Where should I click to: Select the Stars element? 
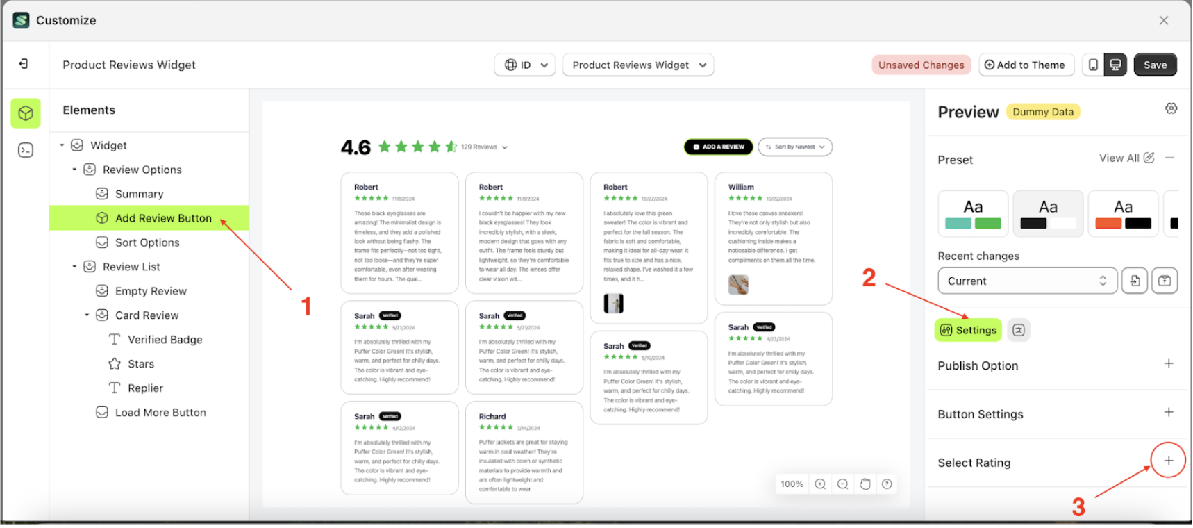click(140, 364)
